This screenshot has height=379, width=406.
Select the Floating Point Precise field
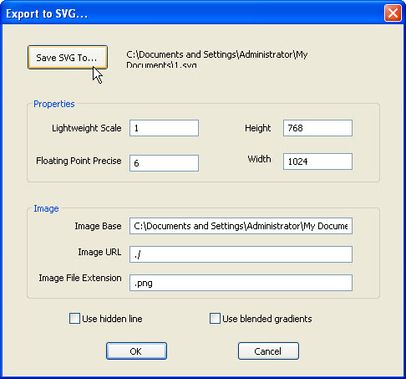pyautogui.click(x=164, y=163)
